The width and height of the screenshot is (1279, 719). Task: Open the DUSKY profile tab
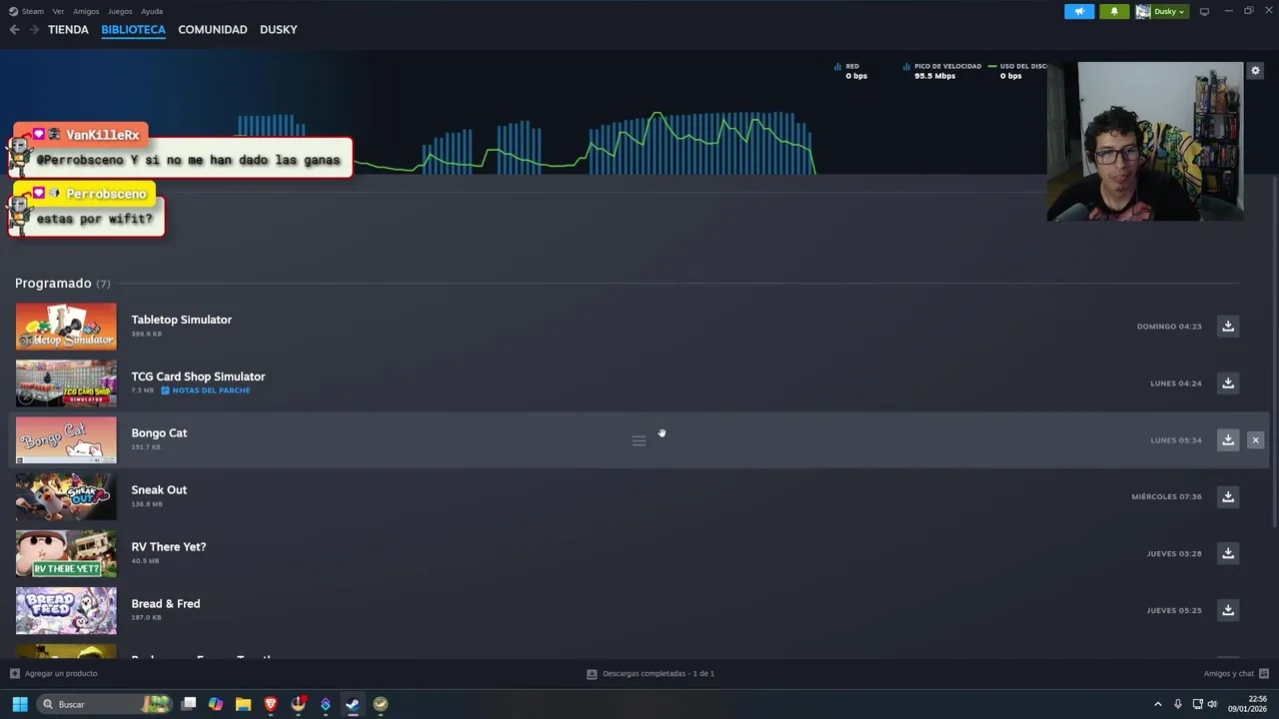[x=279, y=30]
